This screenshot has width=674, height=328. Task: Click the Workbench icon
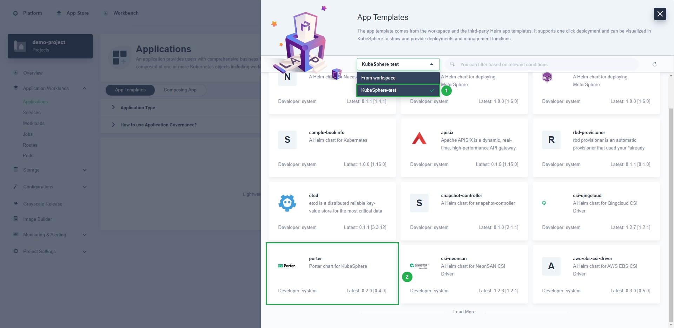point(106,13)
